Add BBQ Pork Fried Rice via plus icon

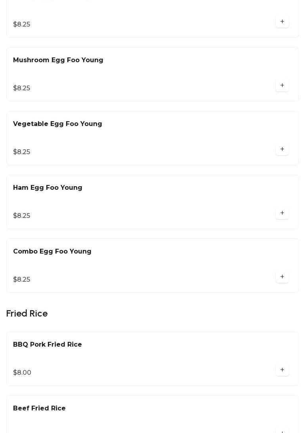coord(282,370)
